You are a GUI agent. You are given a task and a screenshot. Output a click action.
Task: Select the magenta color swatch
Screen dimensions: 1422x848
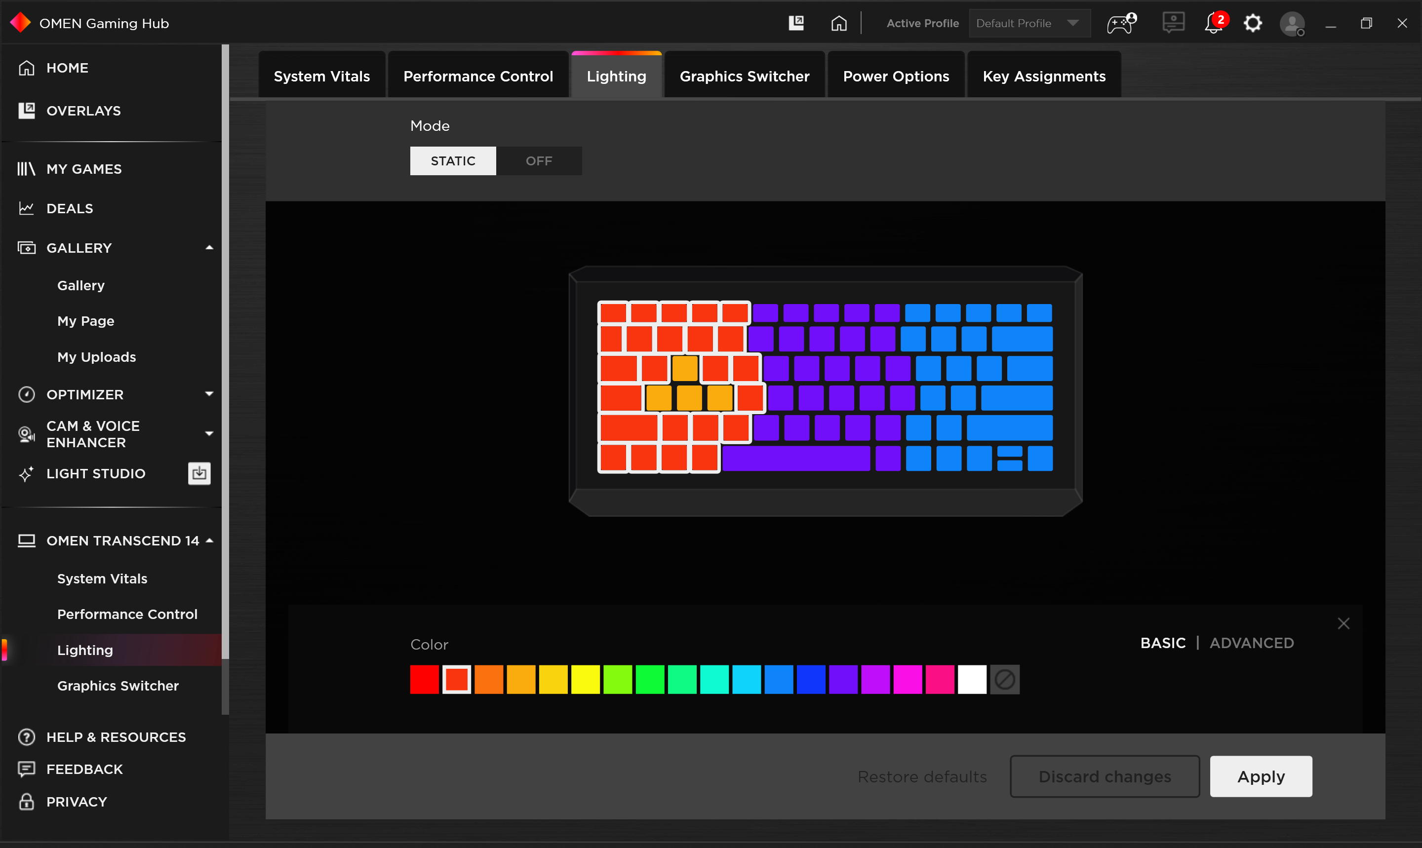(x=908, y=679)
